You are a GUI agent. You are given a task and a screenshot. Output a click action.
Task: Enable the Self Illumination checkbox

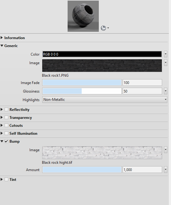point(6,133)
